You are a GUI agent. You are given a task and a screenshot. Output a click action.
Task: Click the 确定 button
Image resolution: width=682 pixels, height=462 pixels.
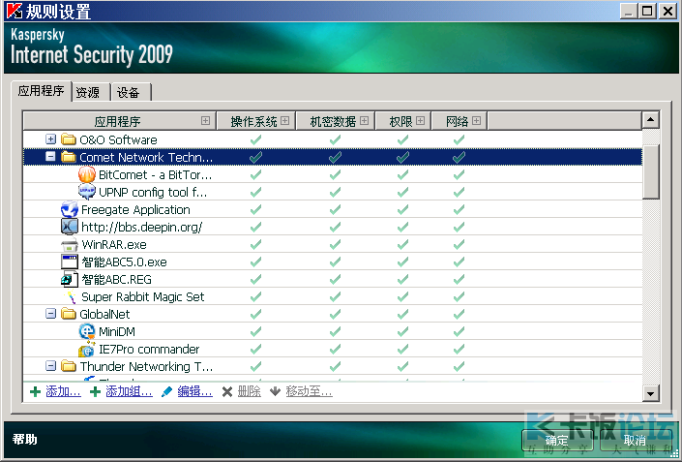pyautogui.click(x=557, y=441)
